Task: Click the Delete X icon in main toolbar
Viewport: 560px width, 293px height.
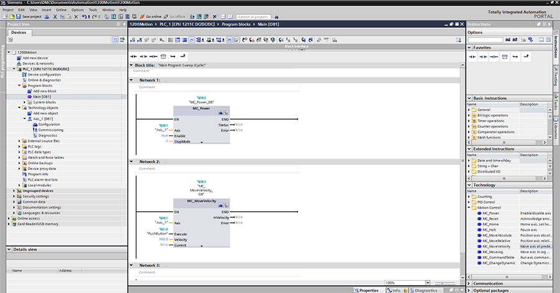Action: tap(76, 16)
